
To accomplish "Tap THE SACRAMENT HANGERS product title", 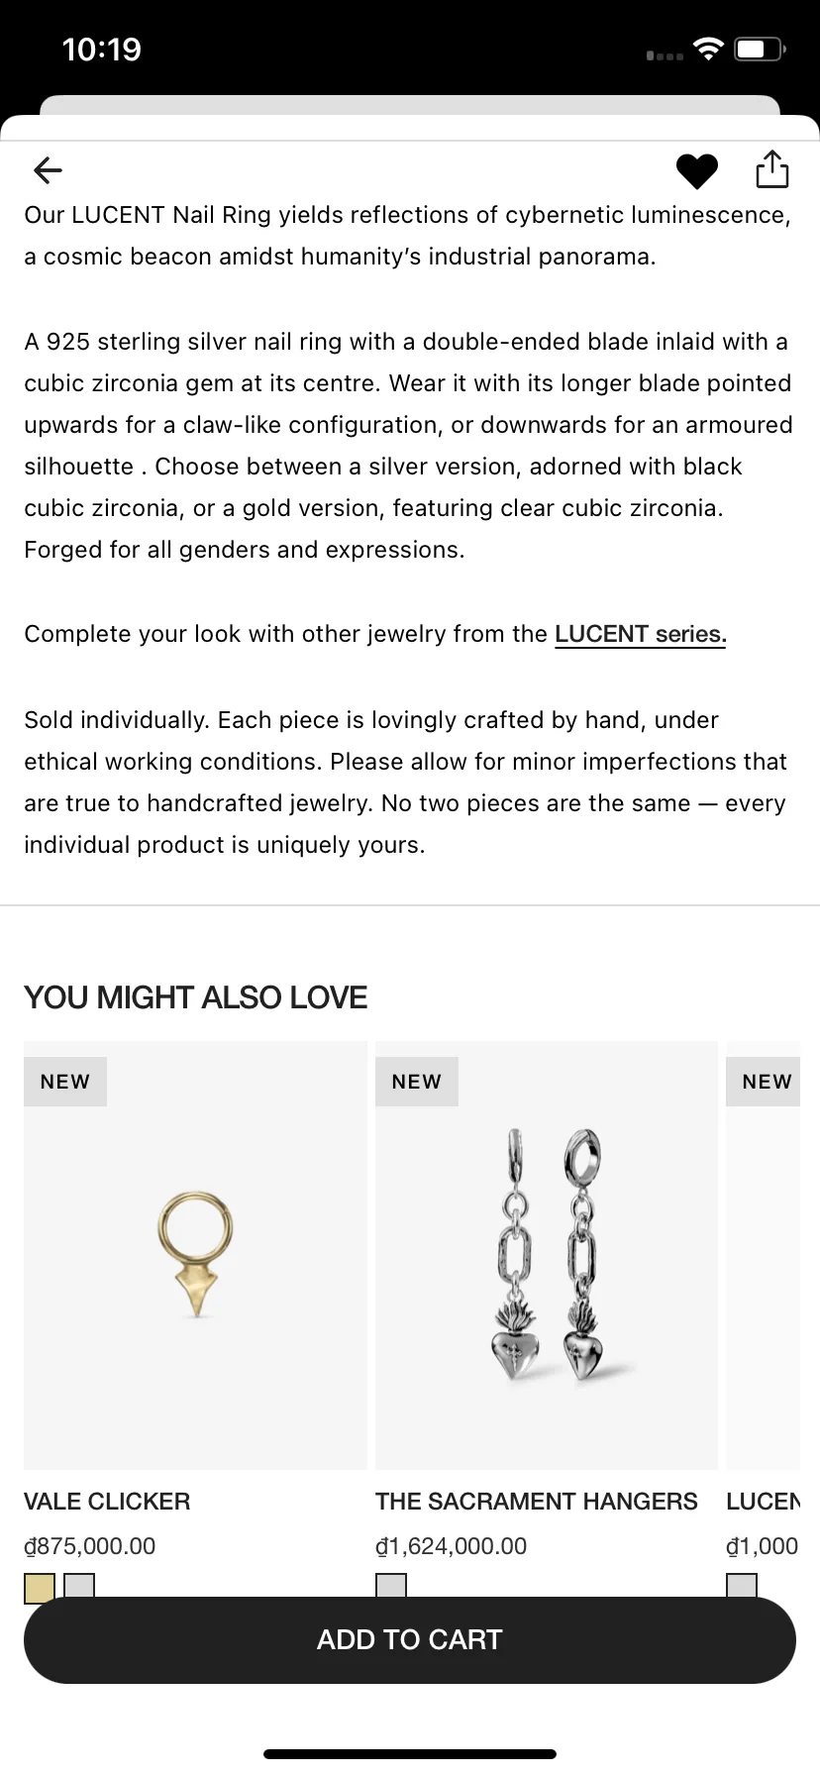I will point(536,1502).
